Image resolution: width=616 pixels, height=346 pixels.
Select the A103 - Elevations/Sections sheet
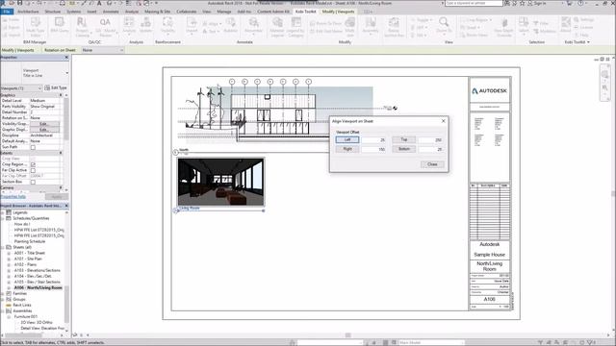[38, 271]
